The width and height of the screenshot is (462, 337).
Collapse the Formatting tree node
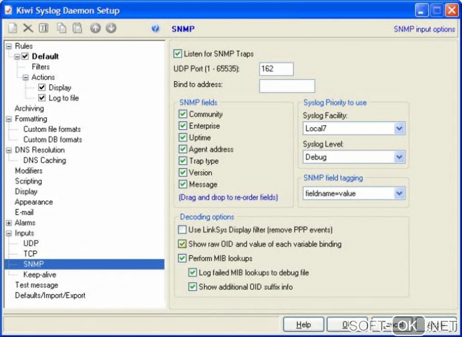9,119
